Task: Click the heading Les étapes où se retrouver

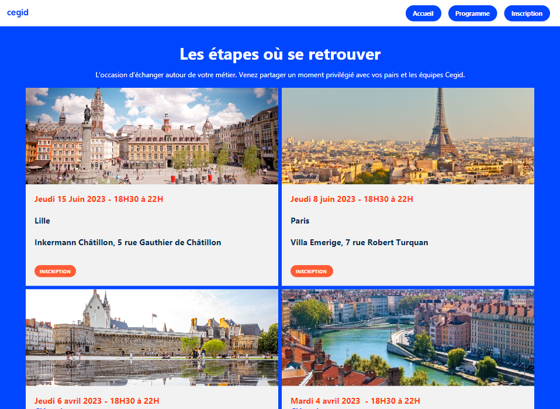Action: [280, 54]
